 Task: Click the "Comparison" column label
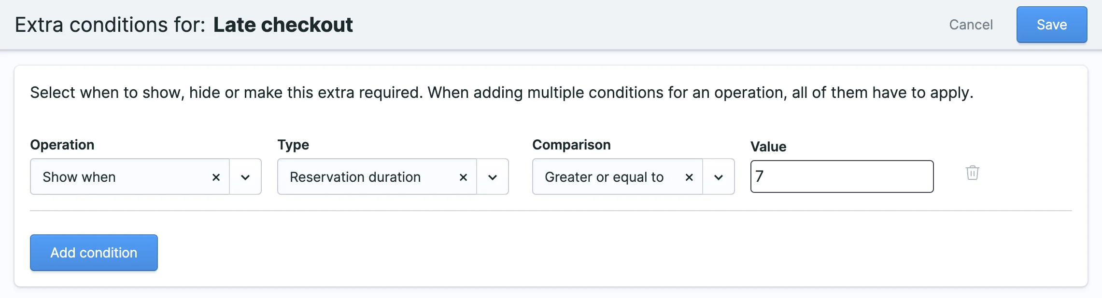coord(571,144)
